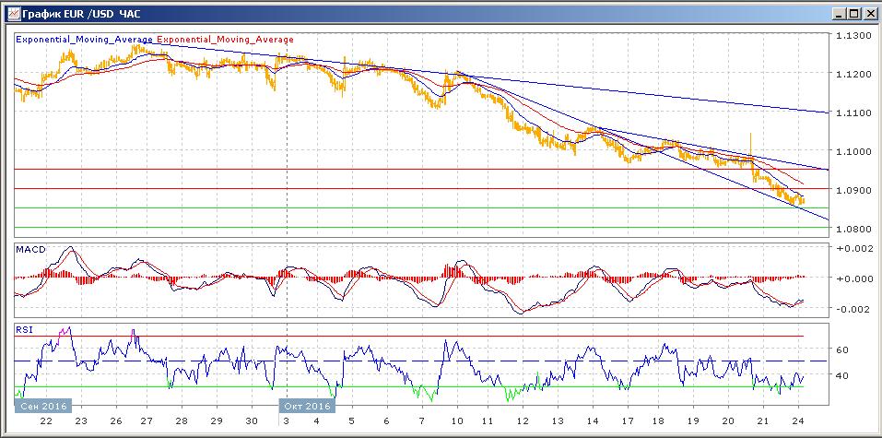This screenshot has height=438, width=882.
Task: Click the 1.0800 price axis label
Action: (x=853, y=229)
